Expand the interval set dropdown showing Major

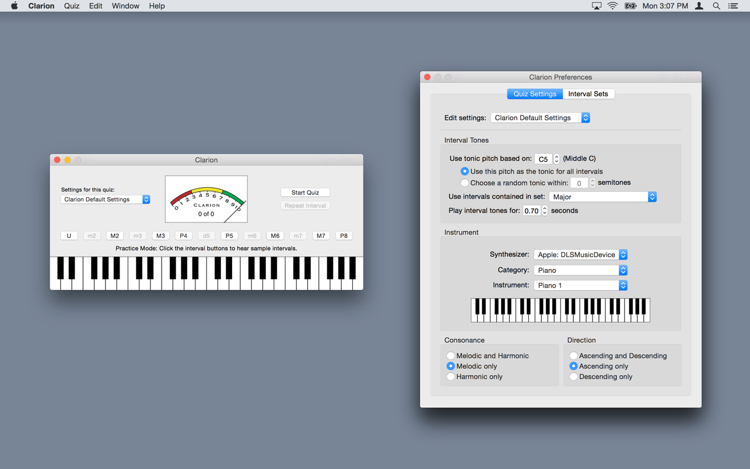(x=602, y=197)
